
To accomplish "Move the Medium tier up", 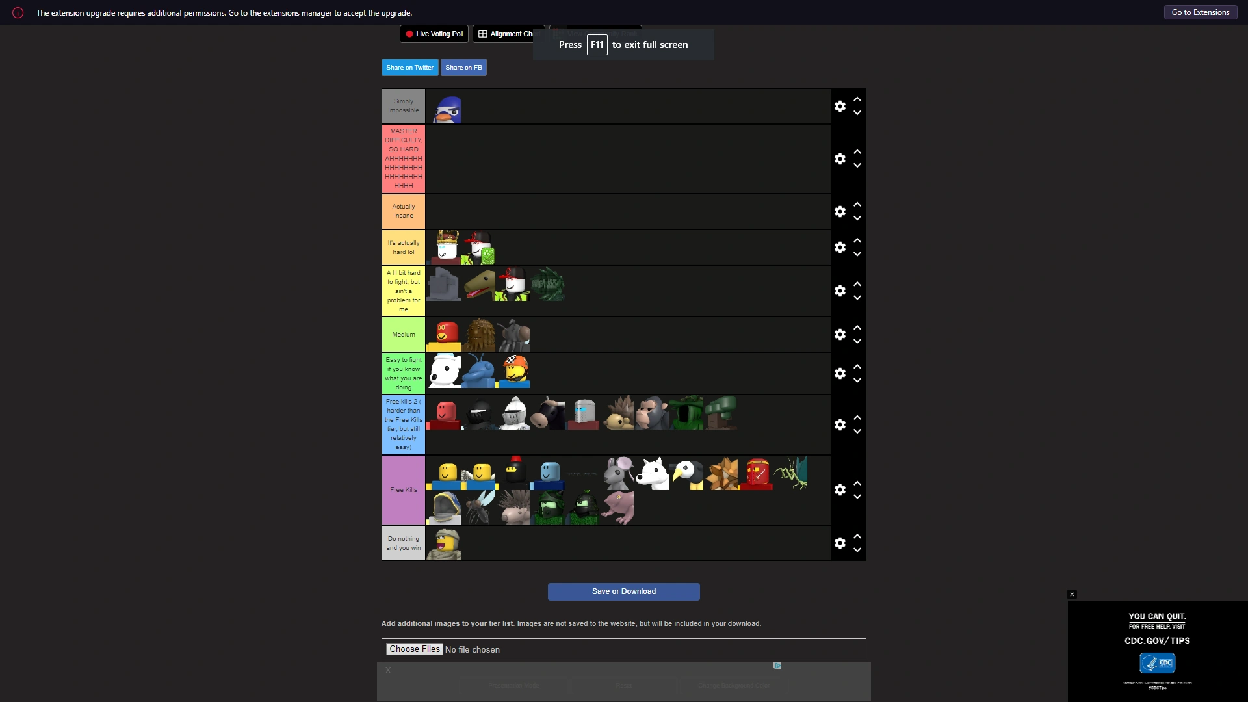I will (857, 328).
